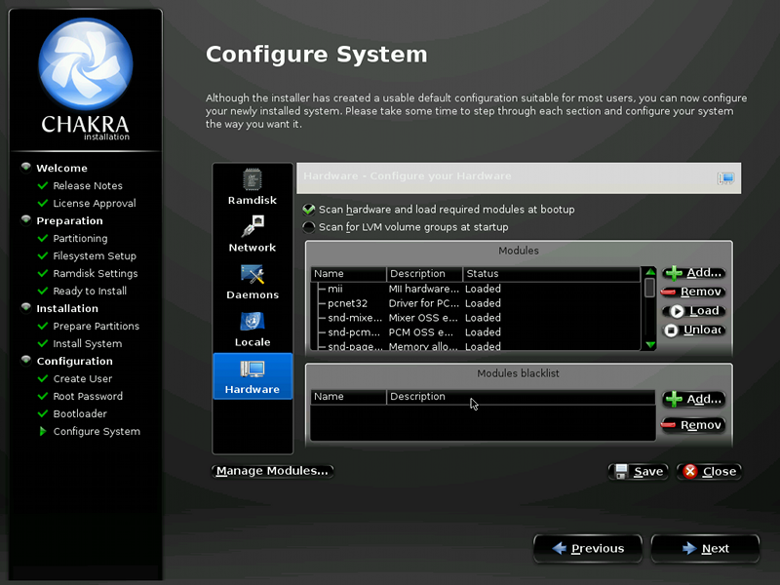The image size is (780, 585).
Task: Expand the pcnet32 module tree entry
Action: point(320,303)
